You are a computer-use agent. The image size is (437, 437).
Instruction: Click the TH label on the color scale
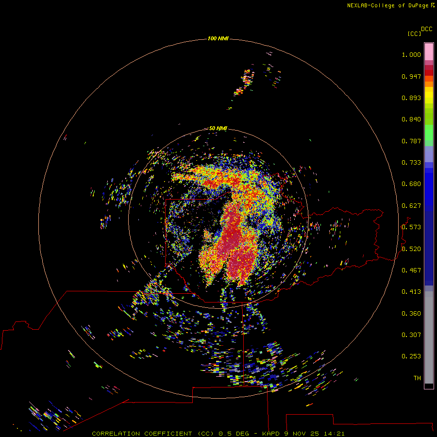417,378
